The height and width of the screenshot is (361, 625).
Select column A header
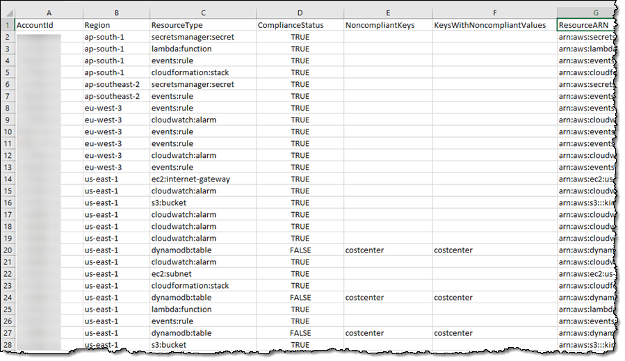tap(47, 13)
